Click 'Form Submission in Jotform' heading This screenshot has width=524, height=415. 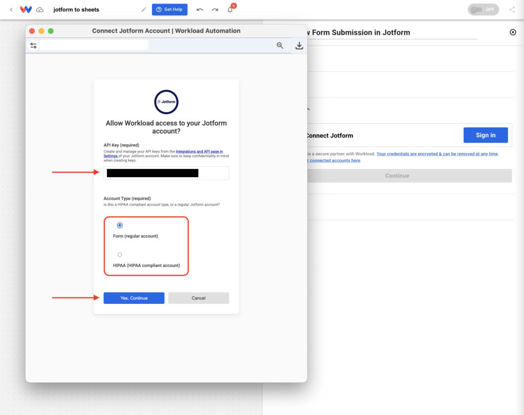tap(361, 32)
